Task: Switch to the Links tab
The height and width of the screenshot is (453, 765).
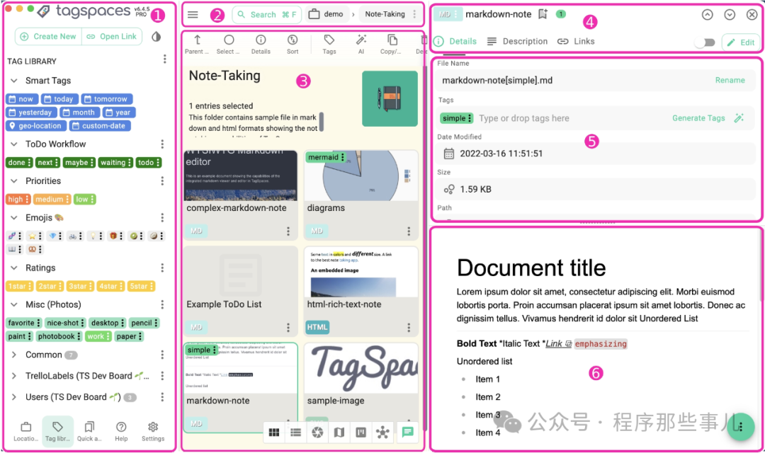Action: point(576,42)
